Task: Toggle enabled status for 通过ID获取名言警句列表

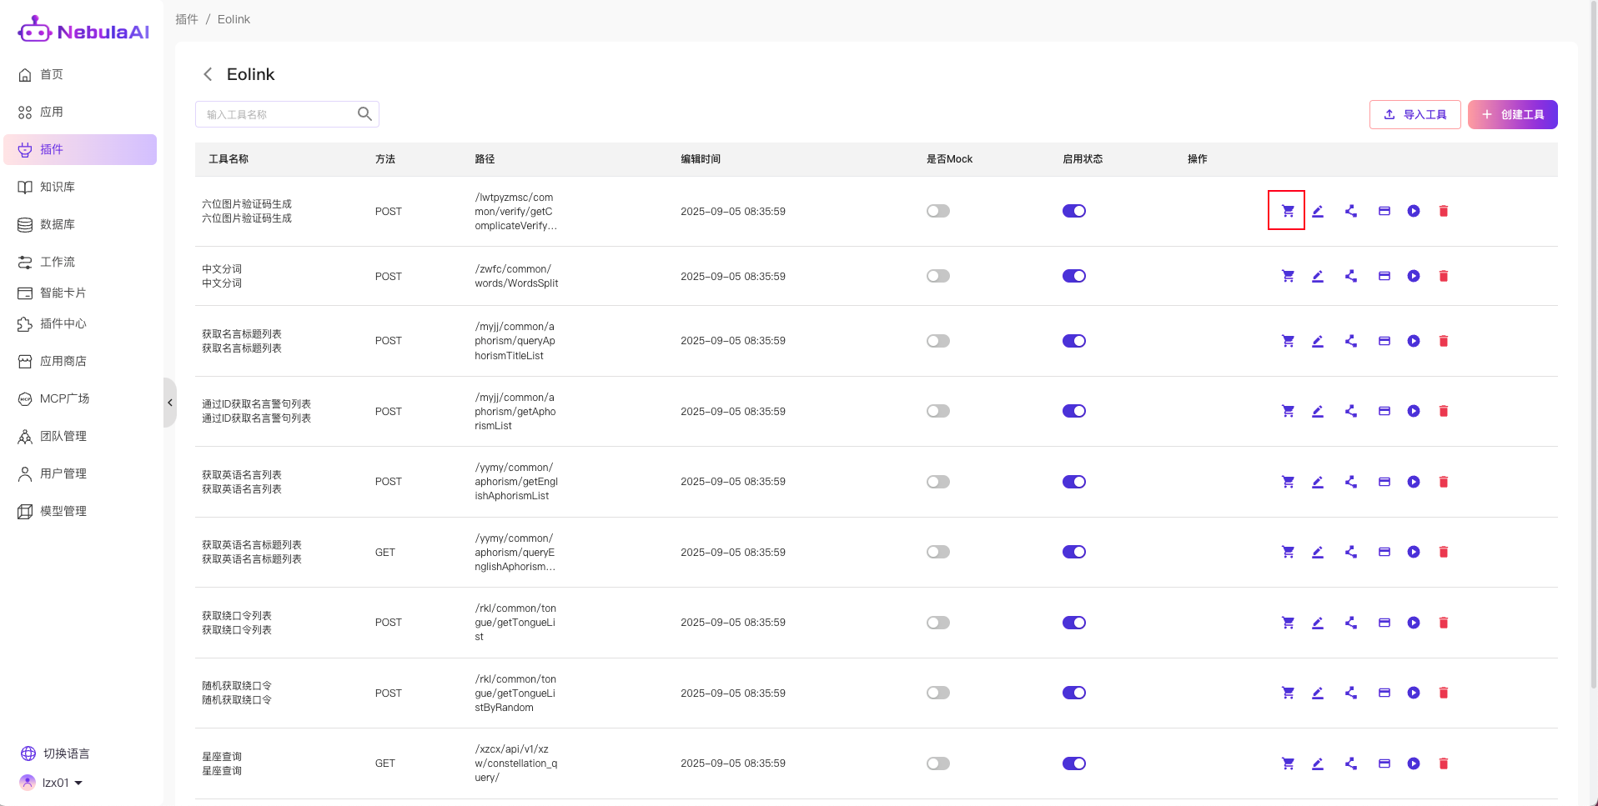Action: tap(1074, 411)
